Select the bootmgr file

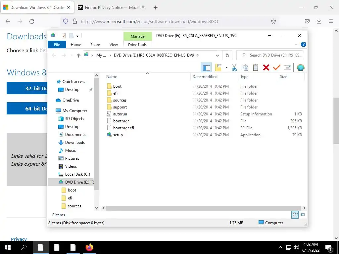(x=121, y=121)
